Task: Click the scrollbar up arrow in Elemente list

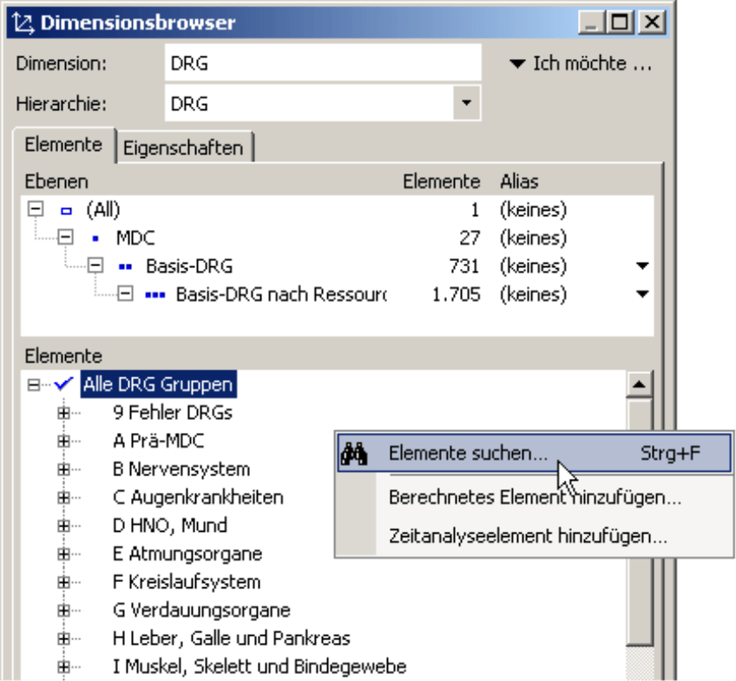Action: (x=640, y=383)
